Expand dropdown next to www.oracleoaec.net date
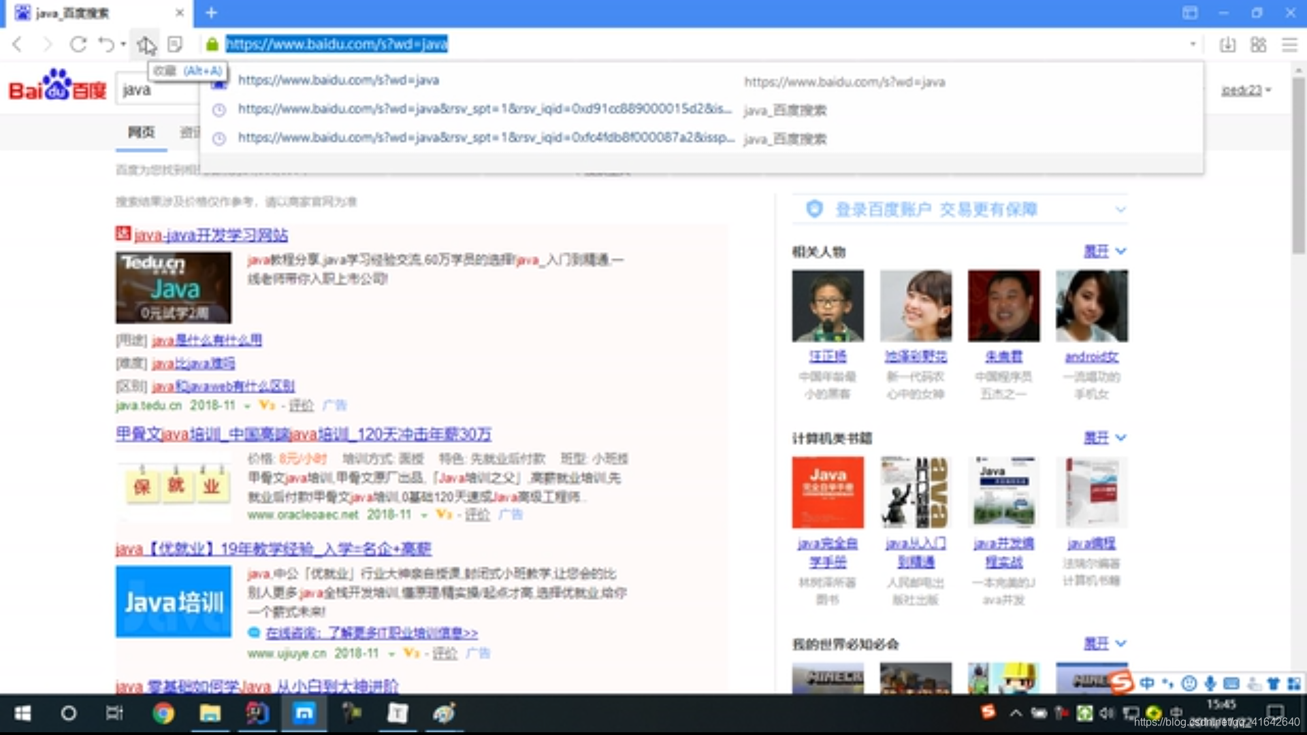 coord(424,515)
